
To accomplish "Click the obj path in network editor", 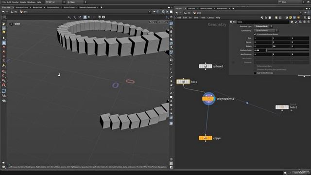I will [x=188, y=13].
